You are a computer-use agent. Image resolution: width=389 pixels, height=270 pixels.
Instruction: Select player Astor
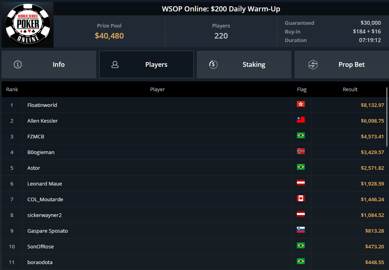34,168
